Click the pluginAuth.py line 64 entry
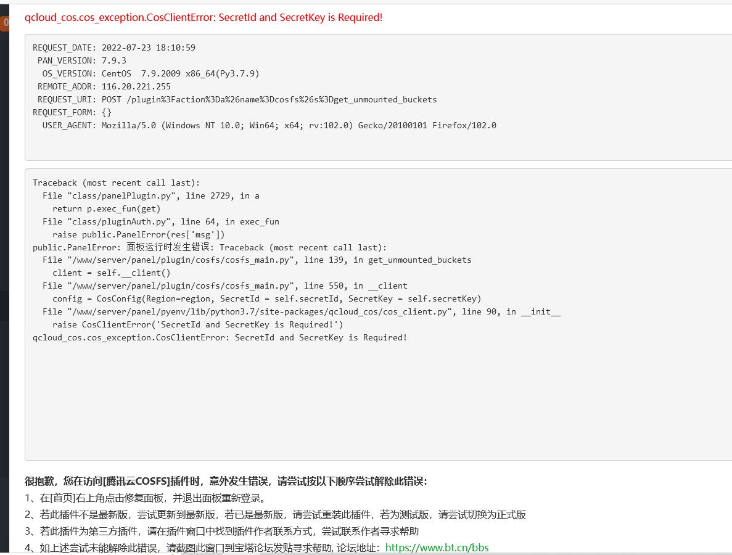This screenshot has width=732, height=555. [x=160, y=222]
